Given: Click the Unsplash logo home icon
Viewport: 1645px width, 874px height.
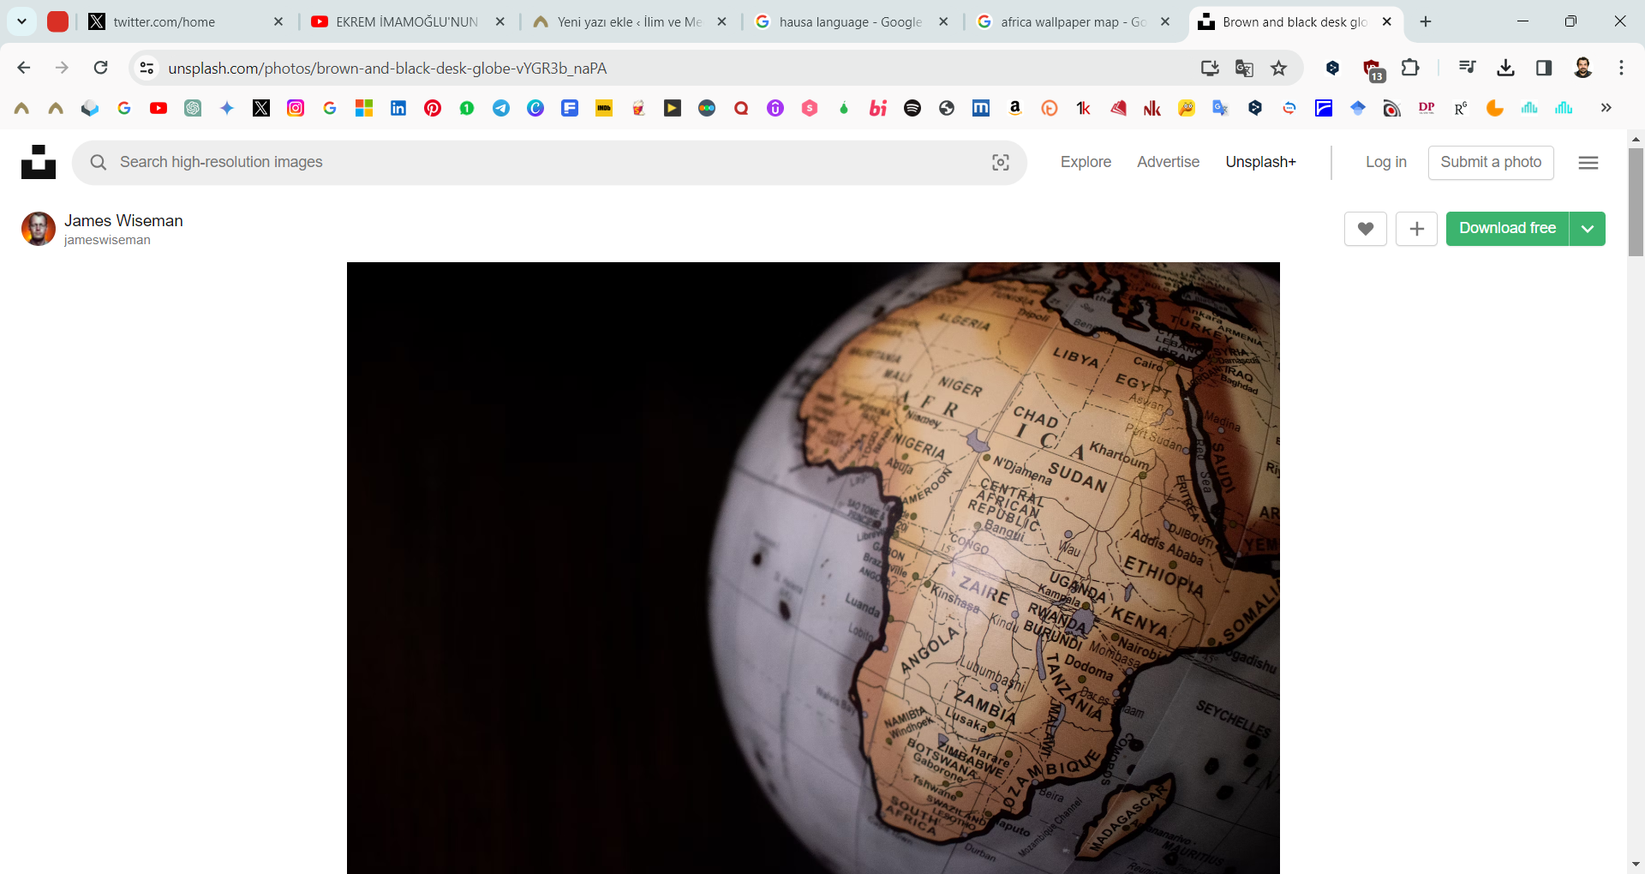Looking at the screenshot, I should pyautogui.click(x=39, y=162).
